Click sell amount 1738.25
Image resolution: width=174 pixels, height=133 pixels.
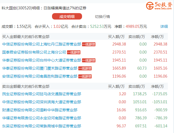140,94
